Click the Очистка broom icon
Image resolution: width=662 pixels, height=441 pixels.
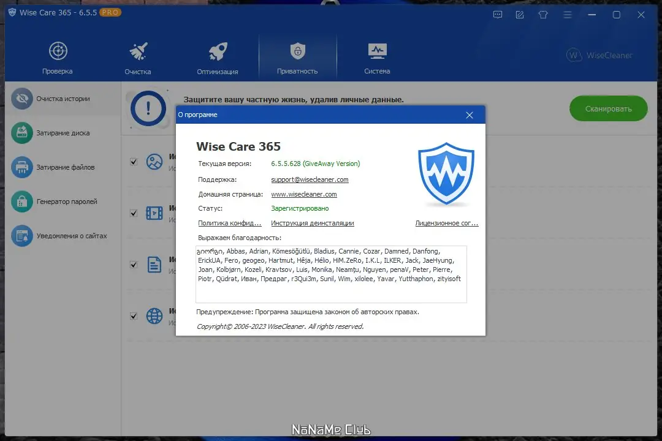coord(139,51)
